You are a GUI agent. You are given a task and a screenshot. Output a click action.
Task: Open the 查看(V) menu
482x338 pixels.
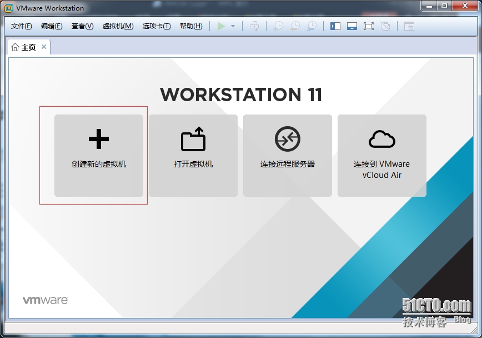(82, 26)
